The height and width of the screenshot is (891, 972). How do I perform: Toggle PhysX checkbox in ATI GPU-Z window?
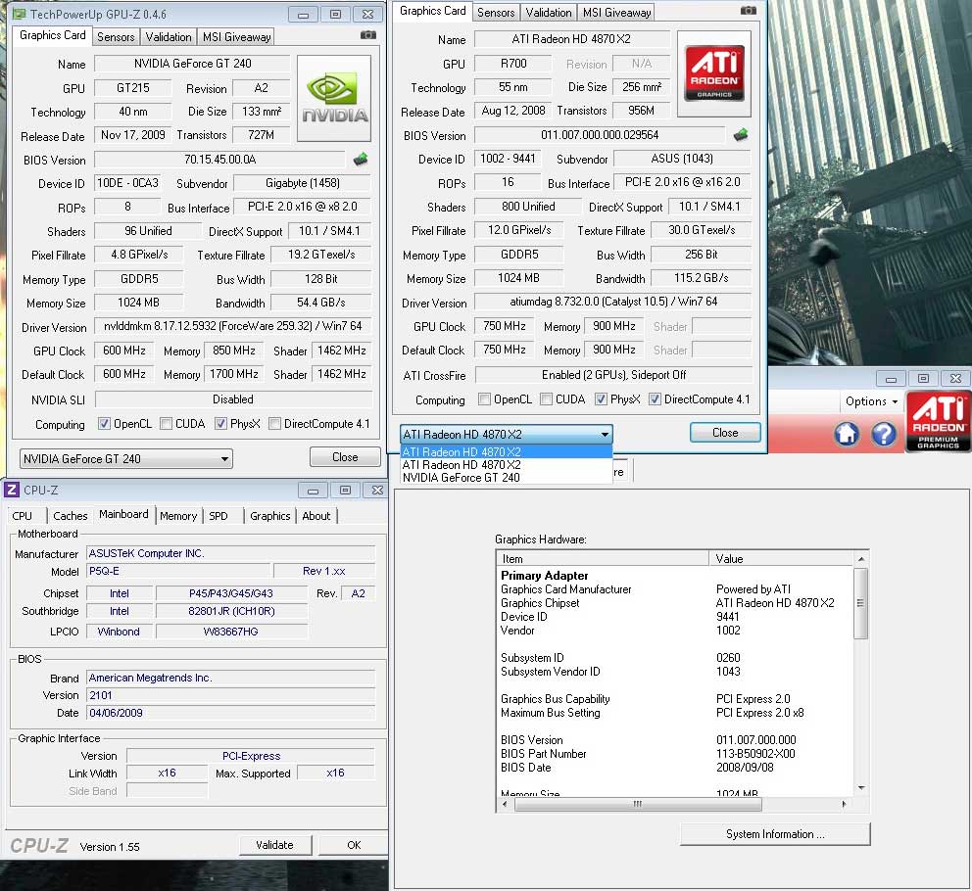coord(601,399)
